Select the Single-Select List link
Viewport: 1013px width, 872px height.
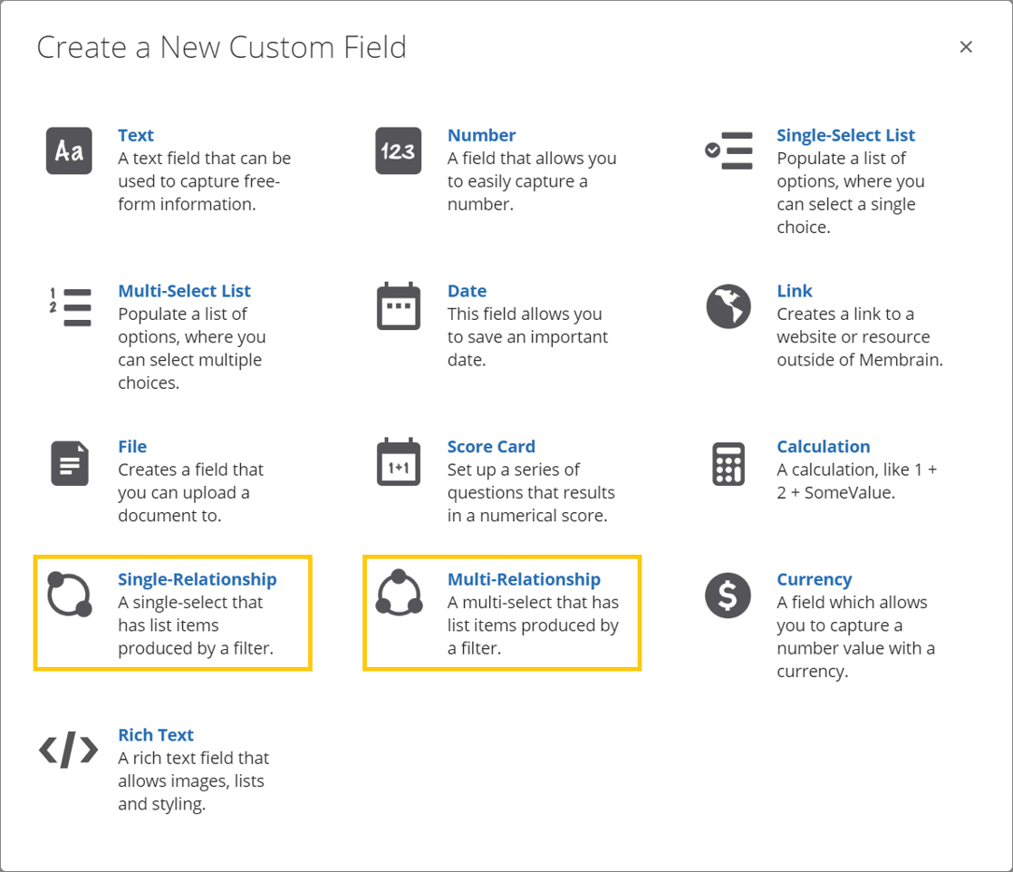[x=845, y=135]
